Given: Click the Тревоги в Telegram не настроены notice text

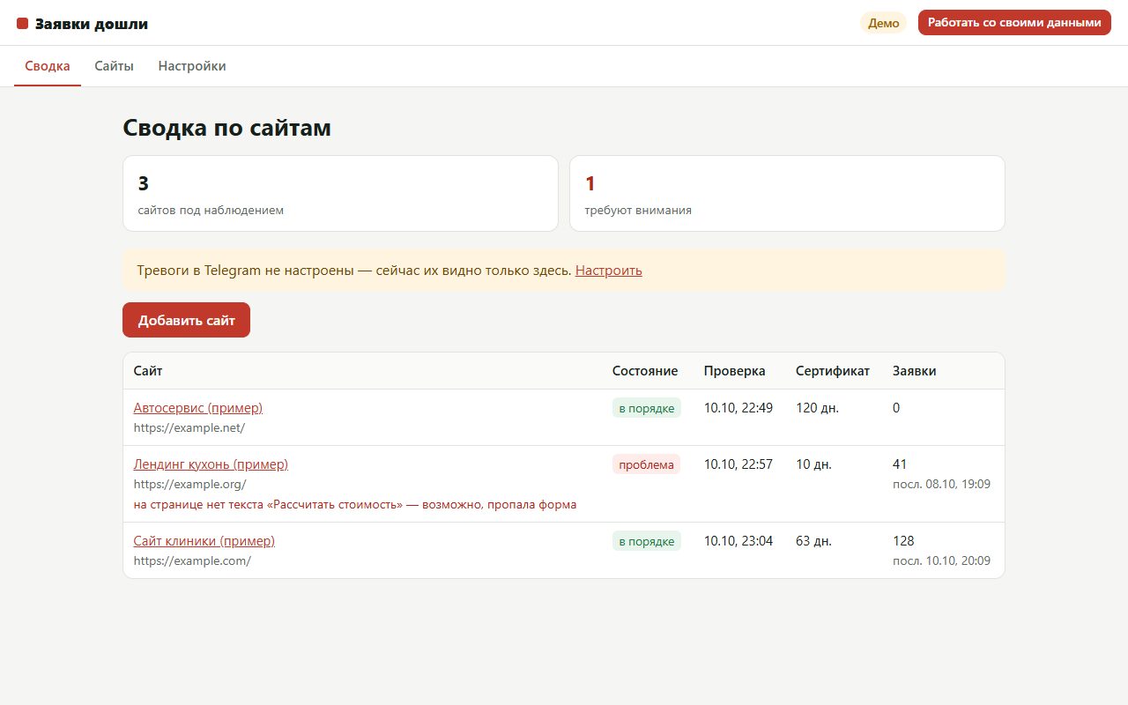Looking at the screenshot, I should click(354, 271).
